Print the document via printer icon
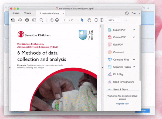 point(27,20)
